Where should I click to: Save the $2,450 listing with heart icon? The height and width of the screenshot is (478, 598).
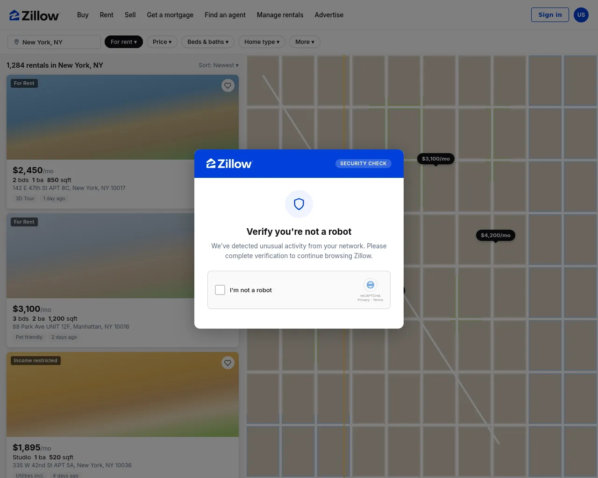tap(228, 85)
